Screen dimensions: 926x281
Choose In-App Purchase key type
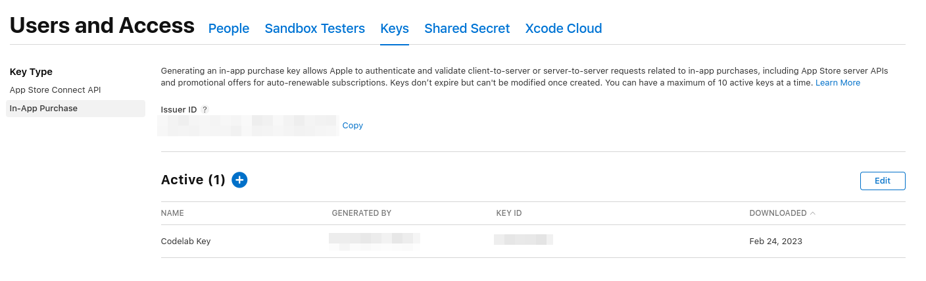pos(43,109)
